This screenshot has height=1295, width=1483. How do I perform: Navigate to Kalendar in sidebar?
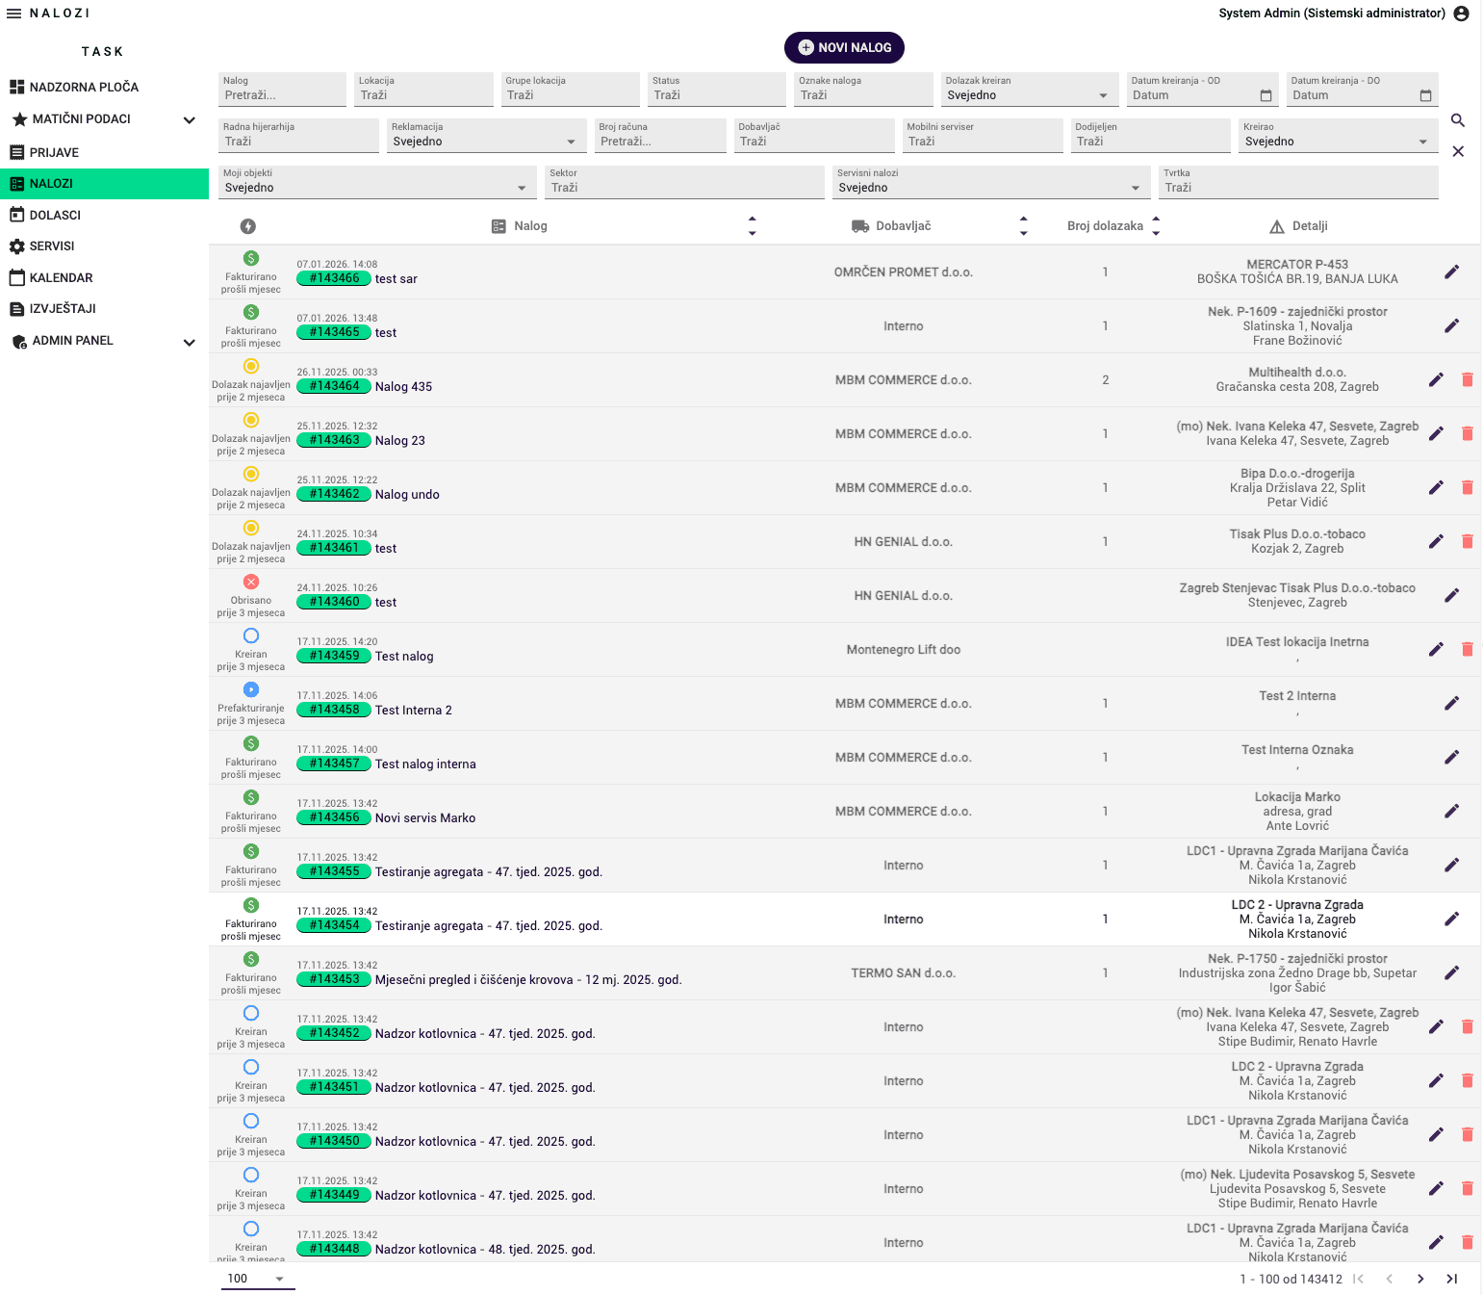tap(61, 277)
